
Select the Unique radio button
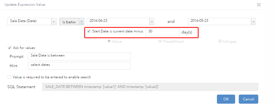(x=220, y=41)
